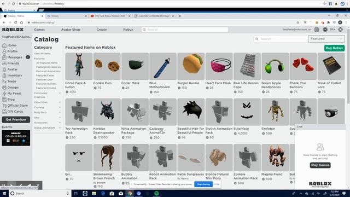Open Chrome from the Windows taskbar
Image resolution: width=350 pixels, height=197 pixels.
click(x=130, y=193)
